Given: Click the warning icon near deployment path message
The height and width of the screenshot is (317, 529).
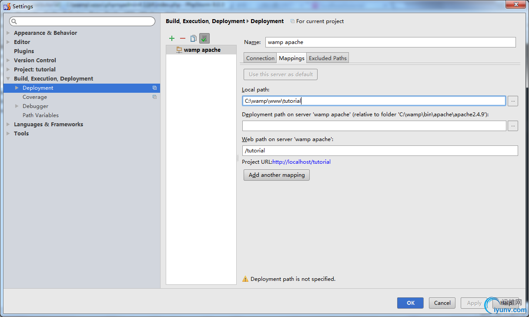Looking at the screenshot, I should (x=245, y=279).
